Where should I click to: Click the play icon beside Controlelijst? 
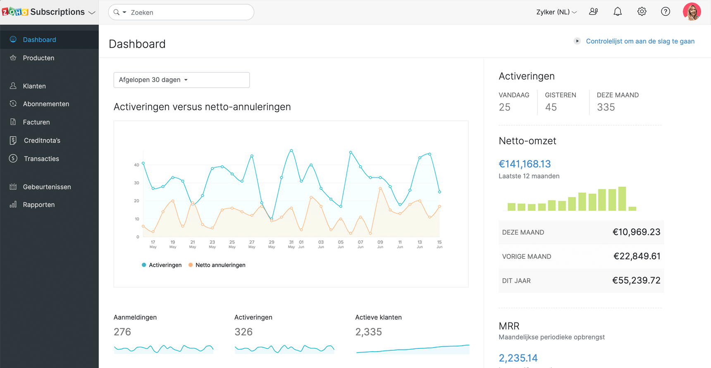tap(577, 41)
